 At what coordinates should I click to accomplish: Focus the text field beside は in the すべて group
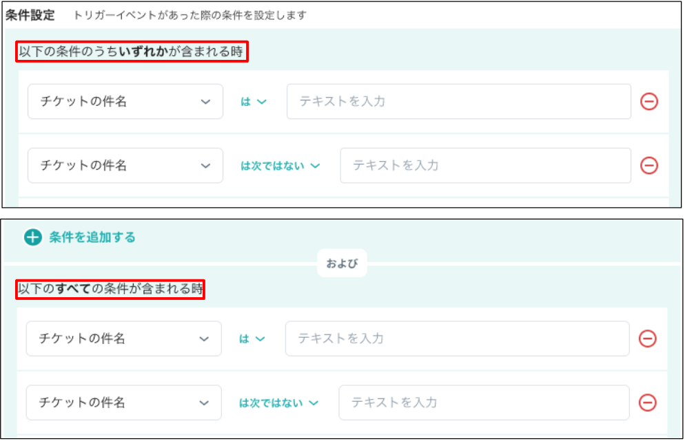pos(458,338)
